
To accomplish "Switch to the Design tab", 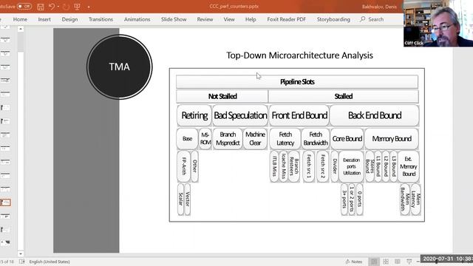I will [x=69, y=19].
